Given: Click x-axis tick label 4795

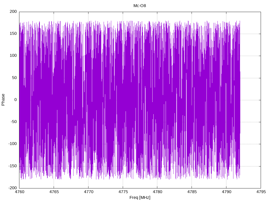Looking at the screenshot, I should [x=261, y=192].
